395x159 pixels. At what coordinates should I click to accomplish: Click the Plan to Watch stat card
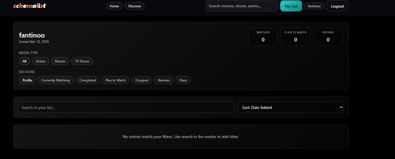[295, 37]
